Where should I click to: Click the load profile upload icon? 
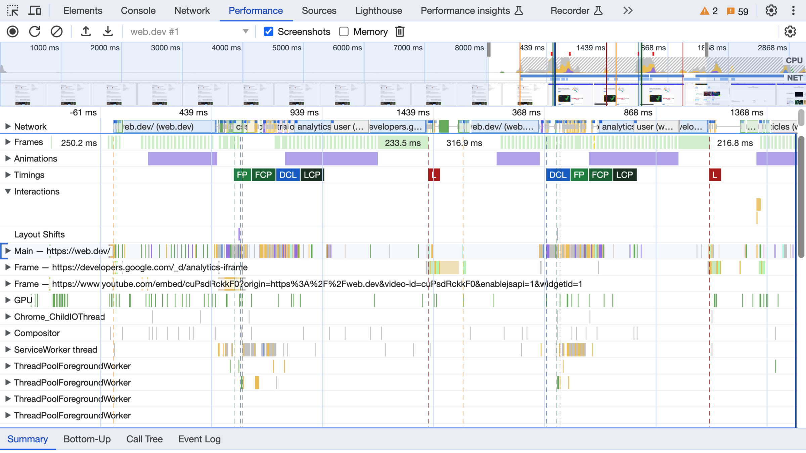coord(86,32)
